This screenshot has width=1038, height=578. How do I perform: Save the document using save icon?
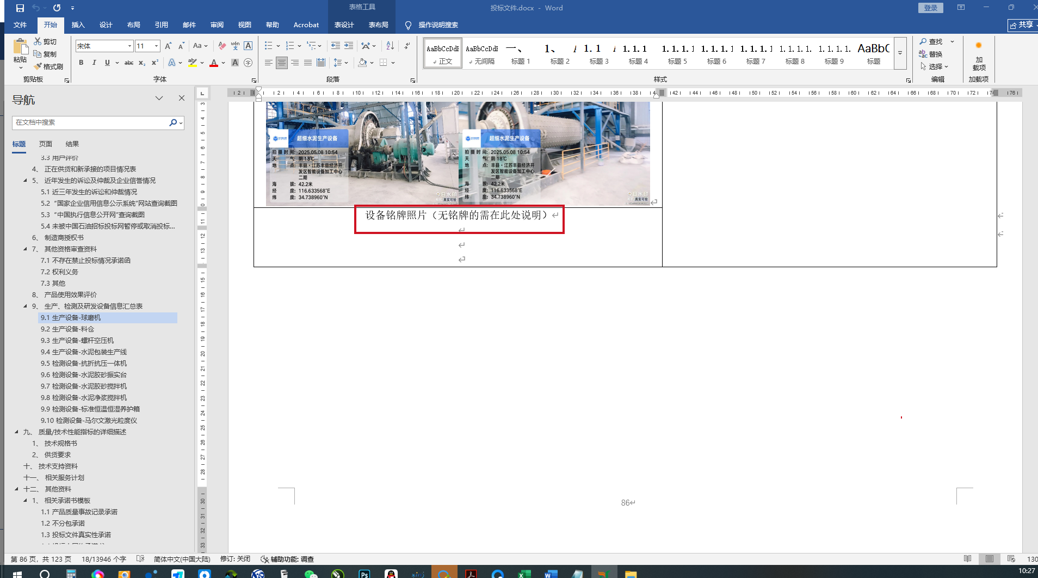tap(20, 8)
